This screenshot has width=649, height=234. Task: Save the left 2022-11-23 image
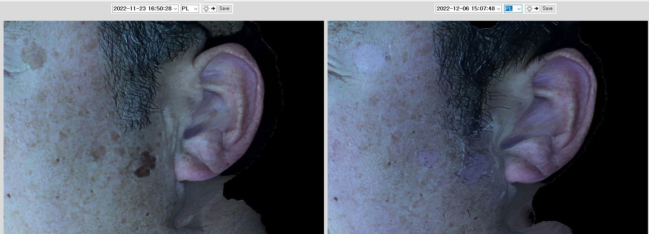pyautogui.click(x=224, y=9)
